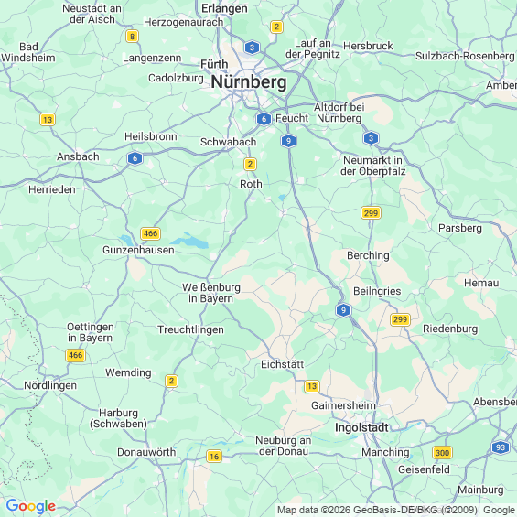Click the A9 shield near Beilngries
Viewport: 517px width, 517px height.
click(x=343, y=310)
